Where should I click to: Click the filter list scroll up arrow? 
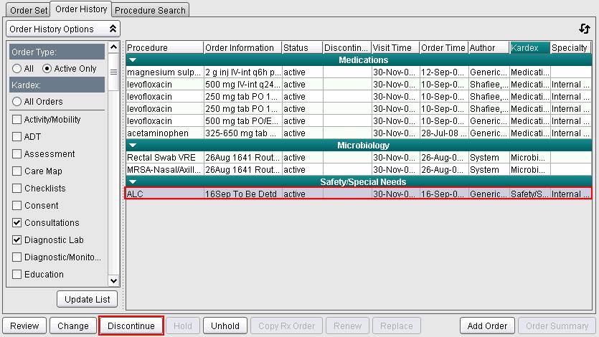113,47
